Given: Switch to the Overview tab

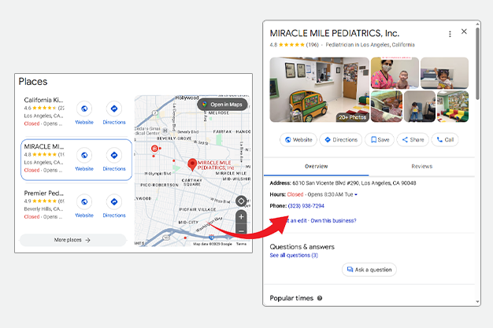Looking at the screenshot, I should point(317,167).
